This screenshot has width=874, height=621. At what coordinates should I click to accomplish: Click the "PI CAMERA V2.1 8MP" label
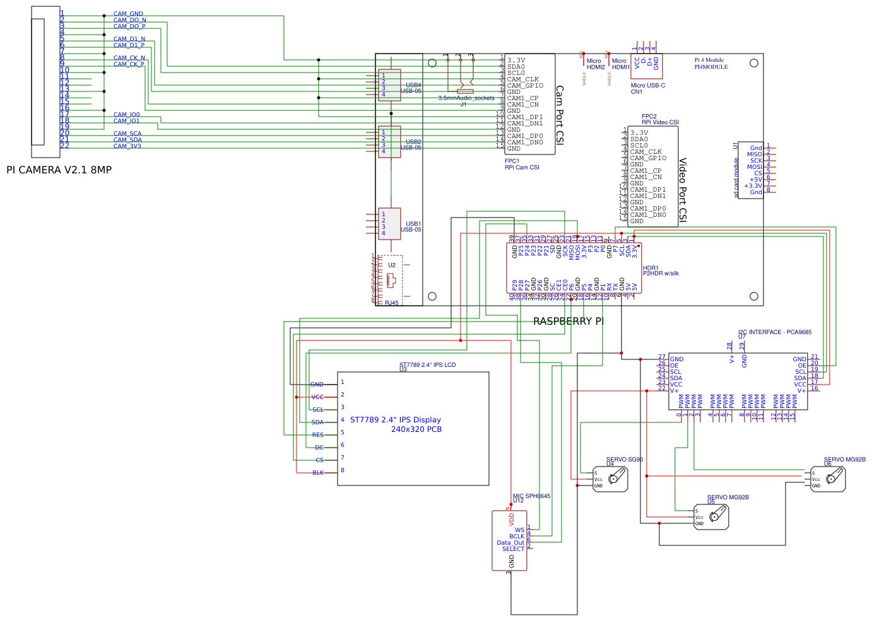pyautogui.click(x=59, y=170)
